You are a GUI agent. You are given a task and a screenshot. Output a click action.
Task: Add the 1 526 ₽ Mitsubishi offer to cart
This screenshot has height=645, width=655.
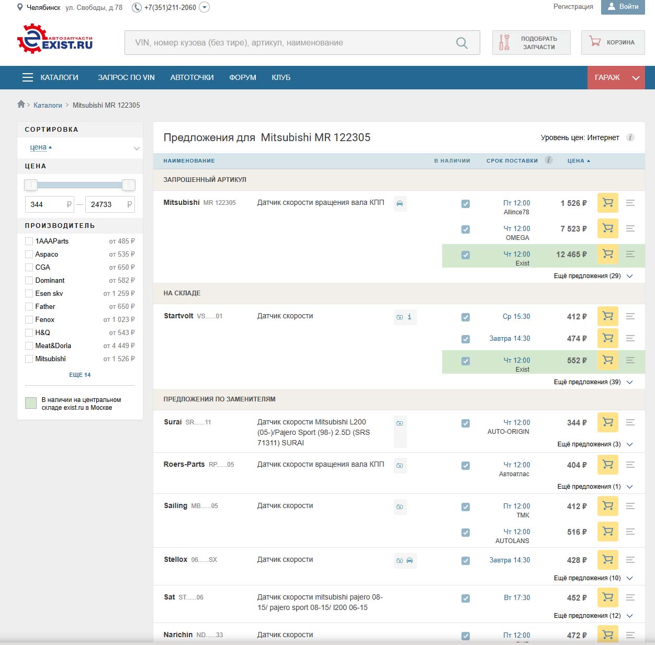[x=607, y=203]
